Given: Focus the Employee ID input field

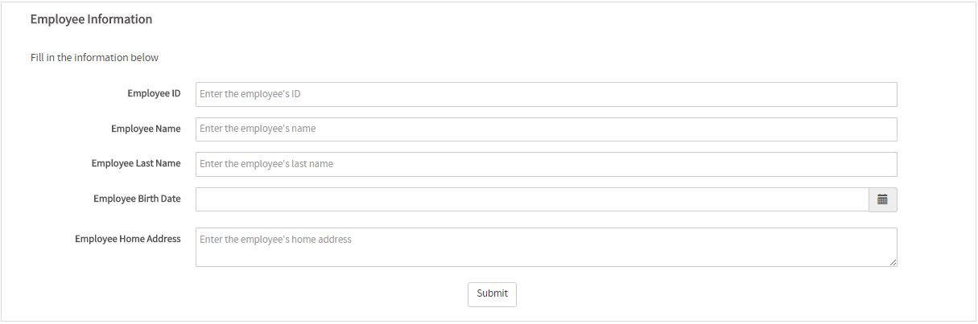Looking at the screenshot, I should pyautogui.click(x=546, y=94).
